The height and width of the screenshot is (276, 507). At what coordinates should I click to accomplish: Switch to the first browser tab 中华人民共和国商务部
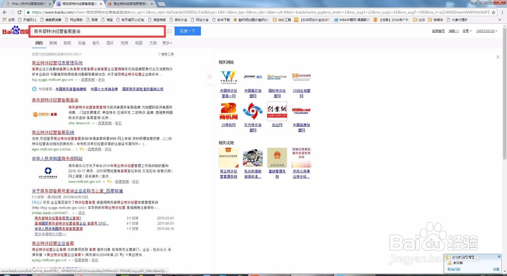[29, 4]
